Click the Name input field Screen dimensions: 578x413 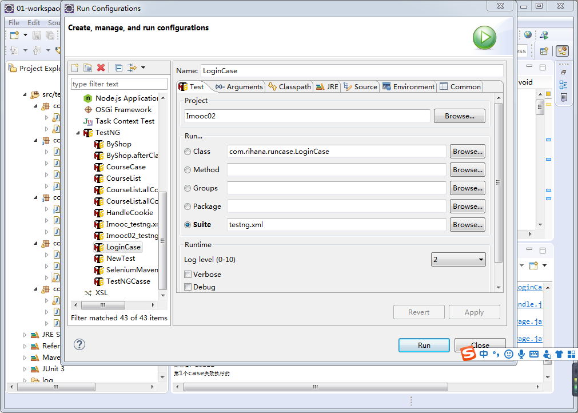coord(352,71)
